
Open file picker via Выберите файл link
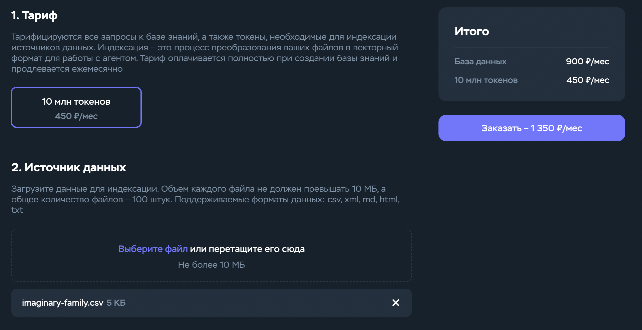(x=153, y=249)
